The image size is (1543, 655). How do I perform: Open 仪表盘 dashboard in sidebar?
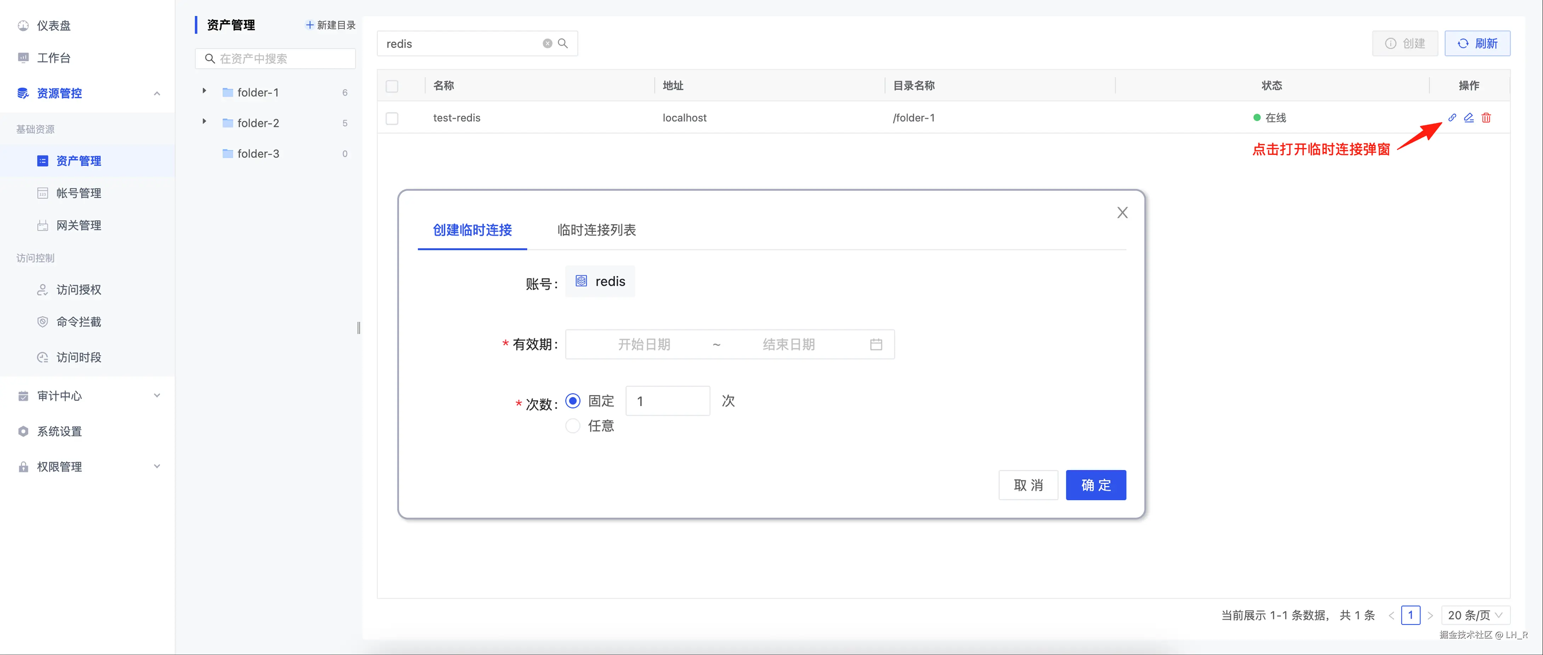pos(53,26)
